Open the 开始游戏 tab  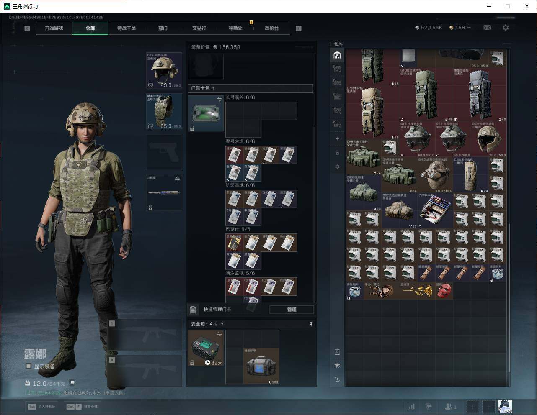pyautogui.click(x=54, y=28)
